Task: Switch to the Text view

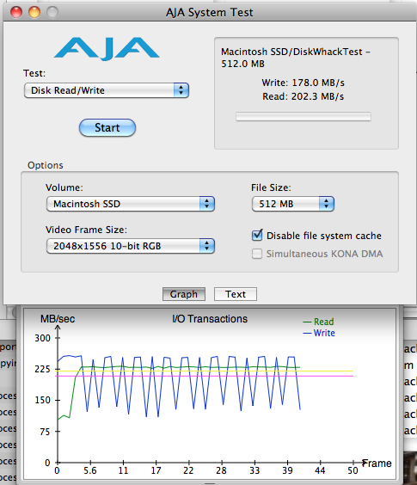Action: pyautogui.click(x=236, y=294)
